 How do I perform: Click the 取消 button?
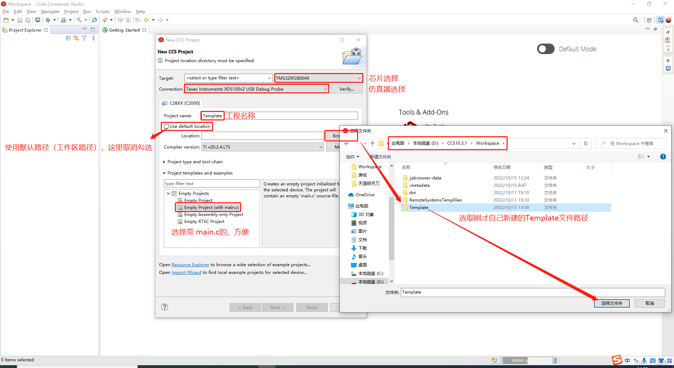tap(649, 303)
